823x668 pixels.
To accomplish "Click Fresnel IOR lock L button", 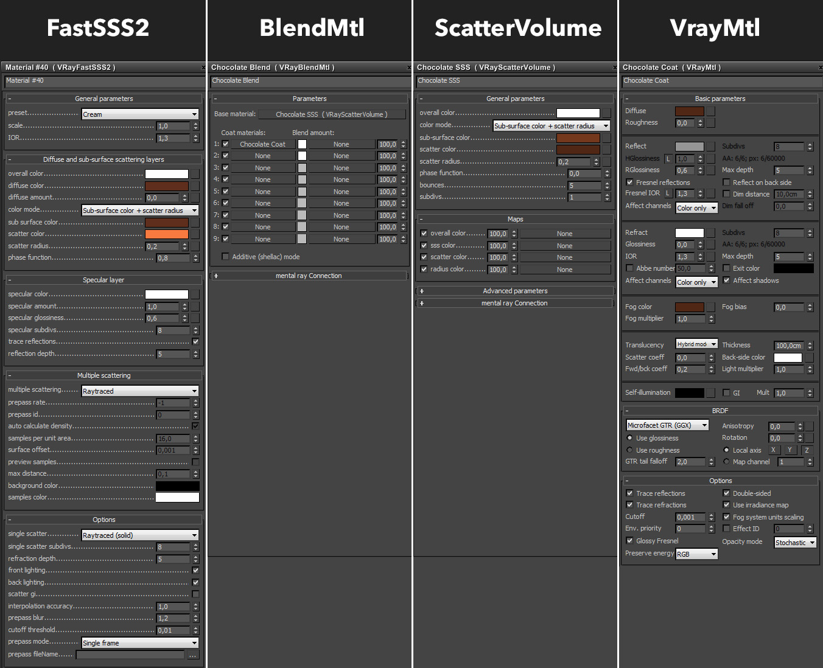I will tap(668, 193).
